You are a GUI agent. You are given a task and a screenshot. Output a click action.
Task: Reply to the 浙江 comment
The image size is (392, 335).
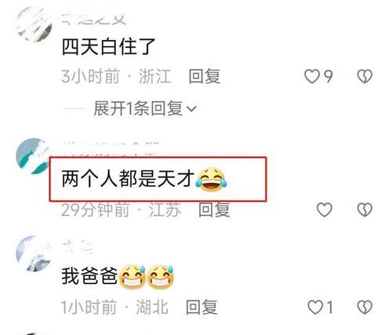point(205,76)
